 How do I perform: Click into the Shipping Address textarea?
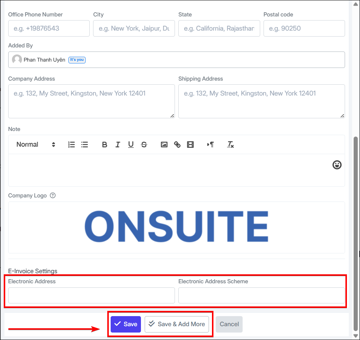coord(262,102)
